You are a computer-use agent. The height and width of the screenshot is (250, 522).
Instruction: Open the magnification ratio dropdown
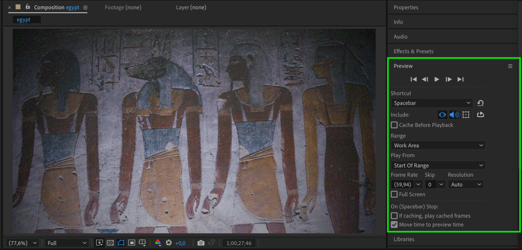[x=23, y=243]
